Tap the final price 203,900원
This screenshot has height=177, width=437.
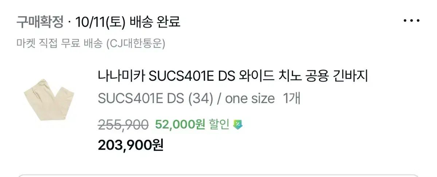tap(130, 145)
